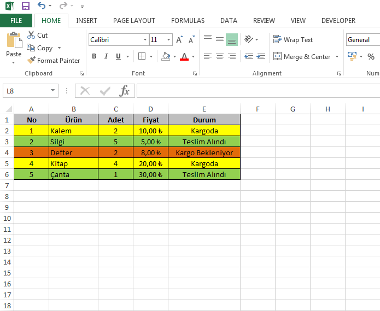Toggle Italic formatting
The image size is (380, 311).
click(106, 56)
